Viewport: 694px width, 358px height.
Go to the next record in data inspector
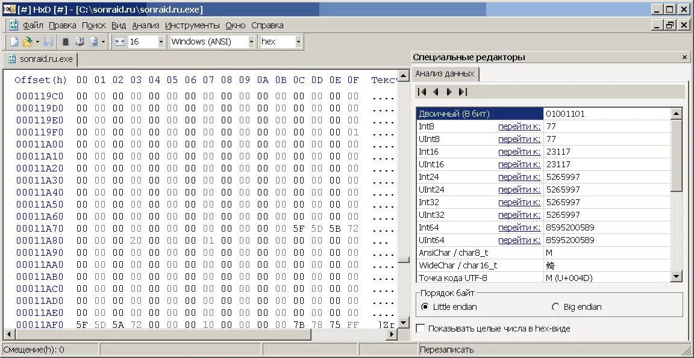(448, 91)
